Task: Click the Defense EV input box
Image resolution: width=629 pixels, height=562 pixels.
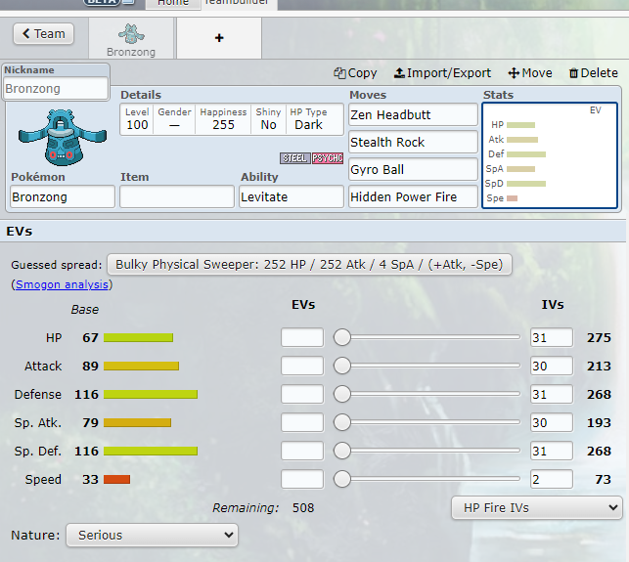Action: click(x=302, y=394)
